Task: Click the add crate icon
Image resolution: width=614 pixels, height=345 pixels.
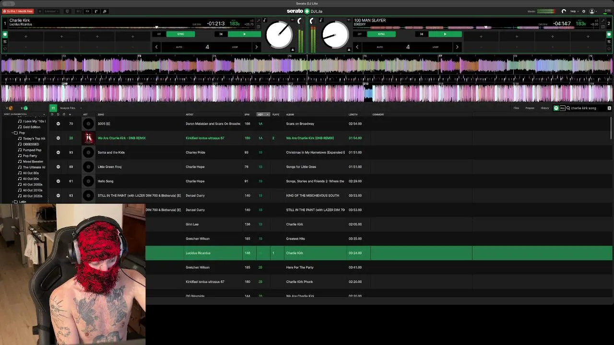Action: tap(10, 108)
